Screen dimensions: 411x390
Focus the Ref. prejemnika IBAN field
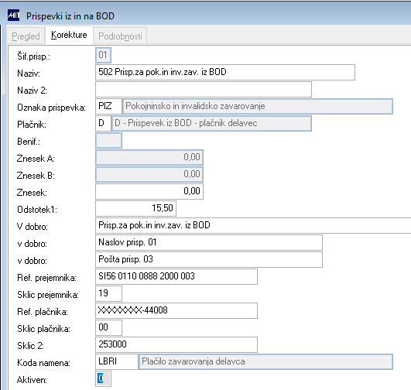176,276
